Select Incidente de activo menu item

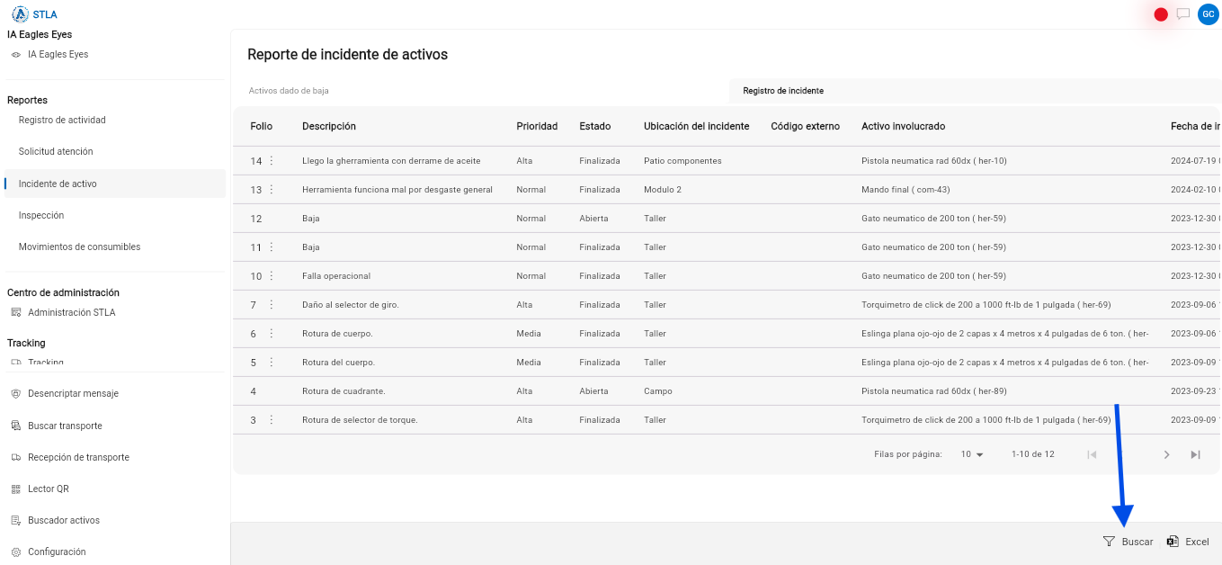115,184
